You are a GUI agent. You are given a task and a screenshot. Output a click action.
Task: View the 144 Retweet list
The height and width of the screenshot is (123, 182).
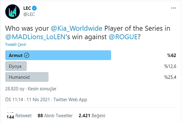tap(19, 116)
